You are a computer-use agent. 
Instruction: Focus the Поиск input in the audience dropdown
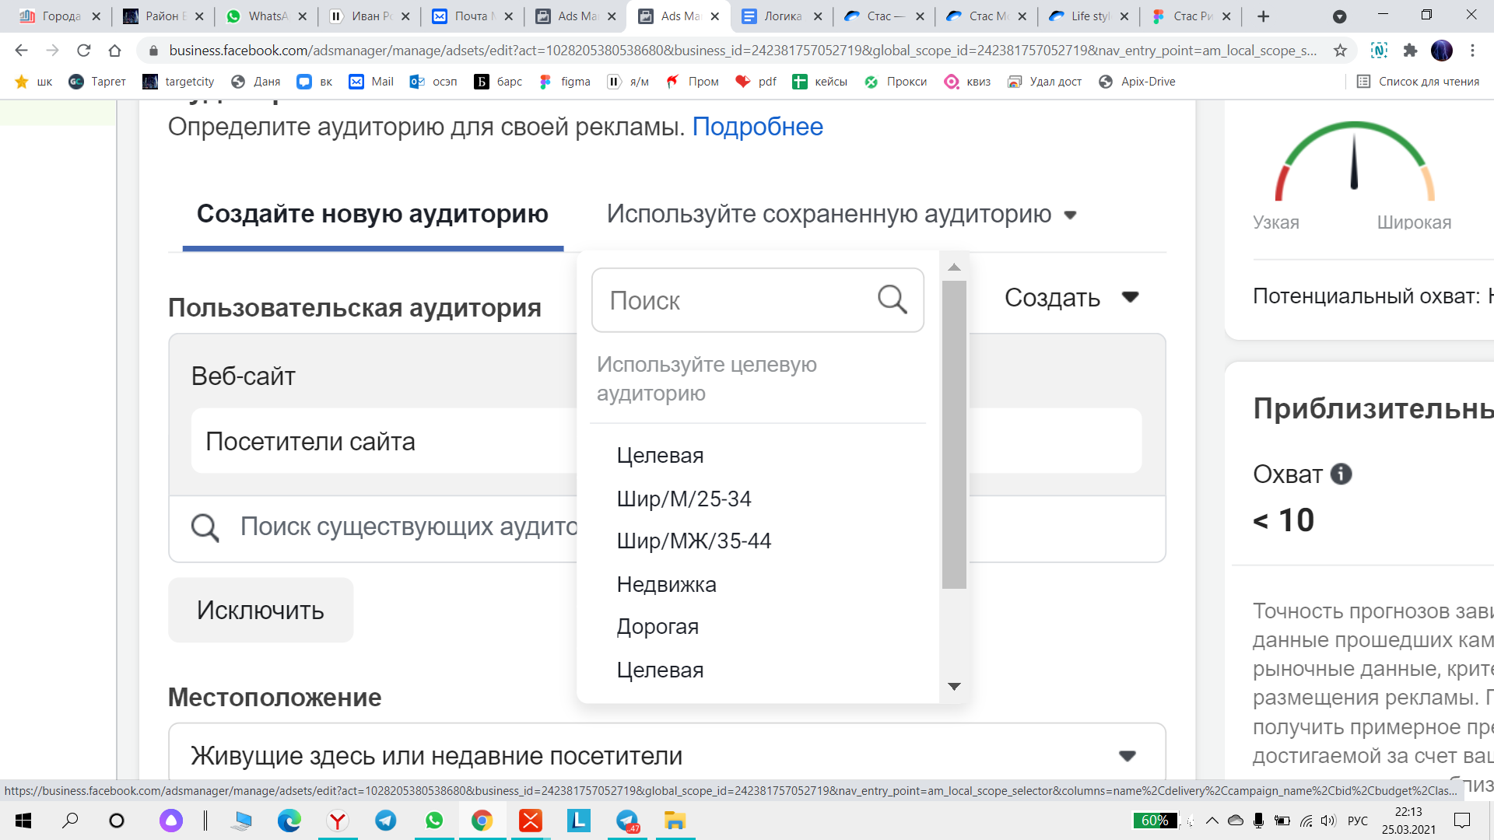tap(758, 300)
